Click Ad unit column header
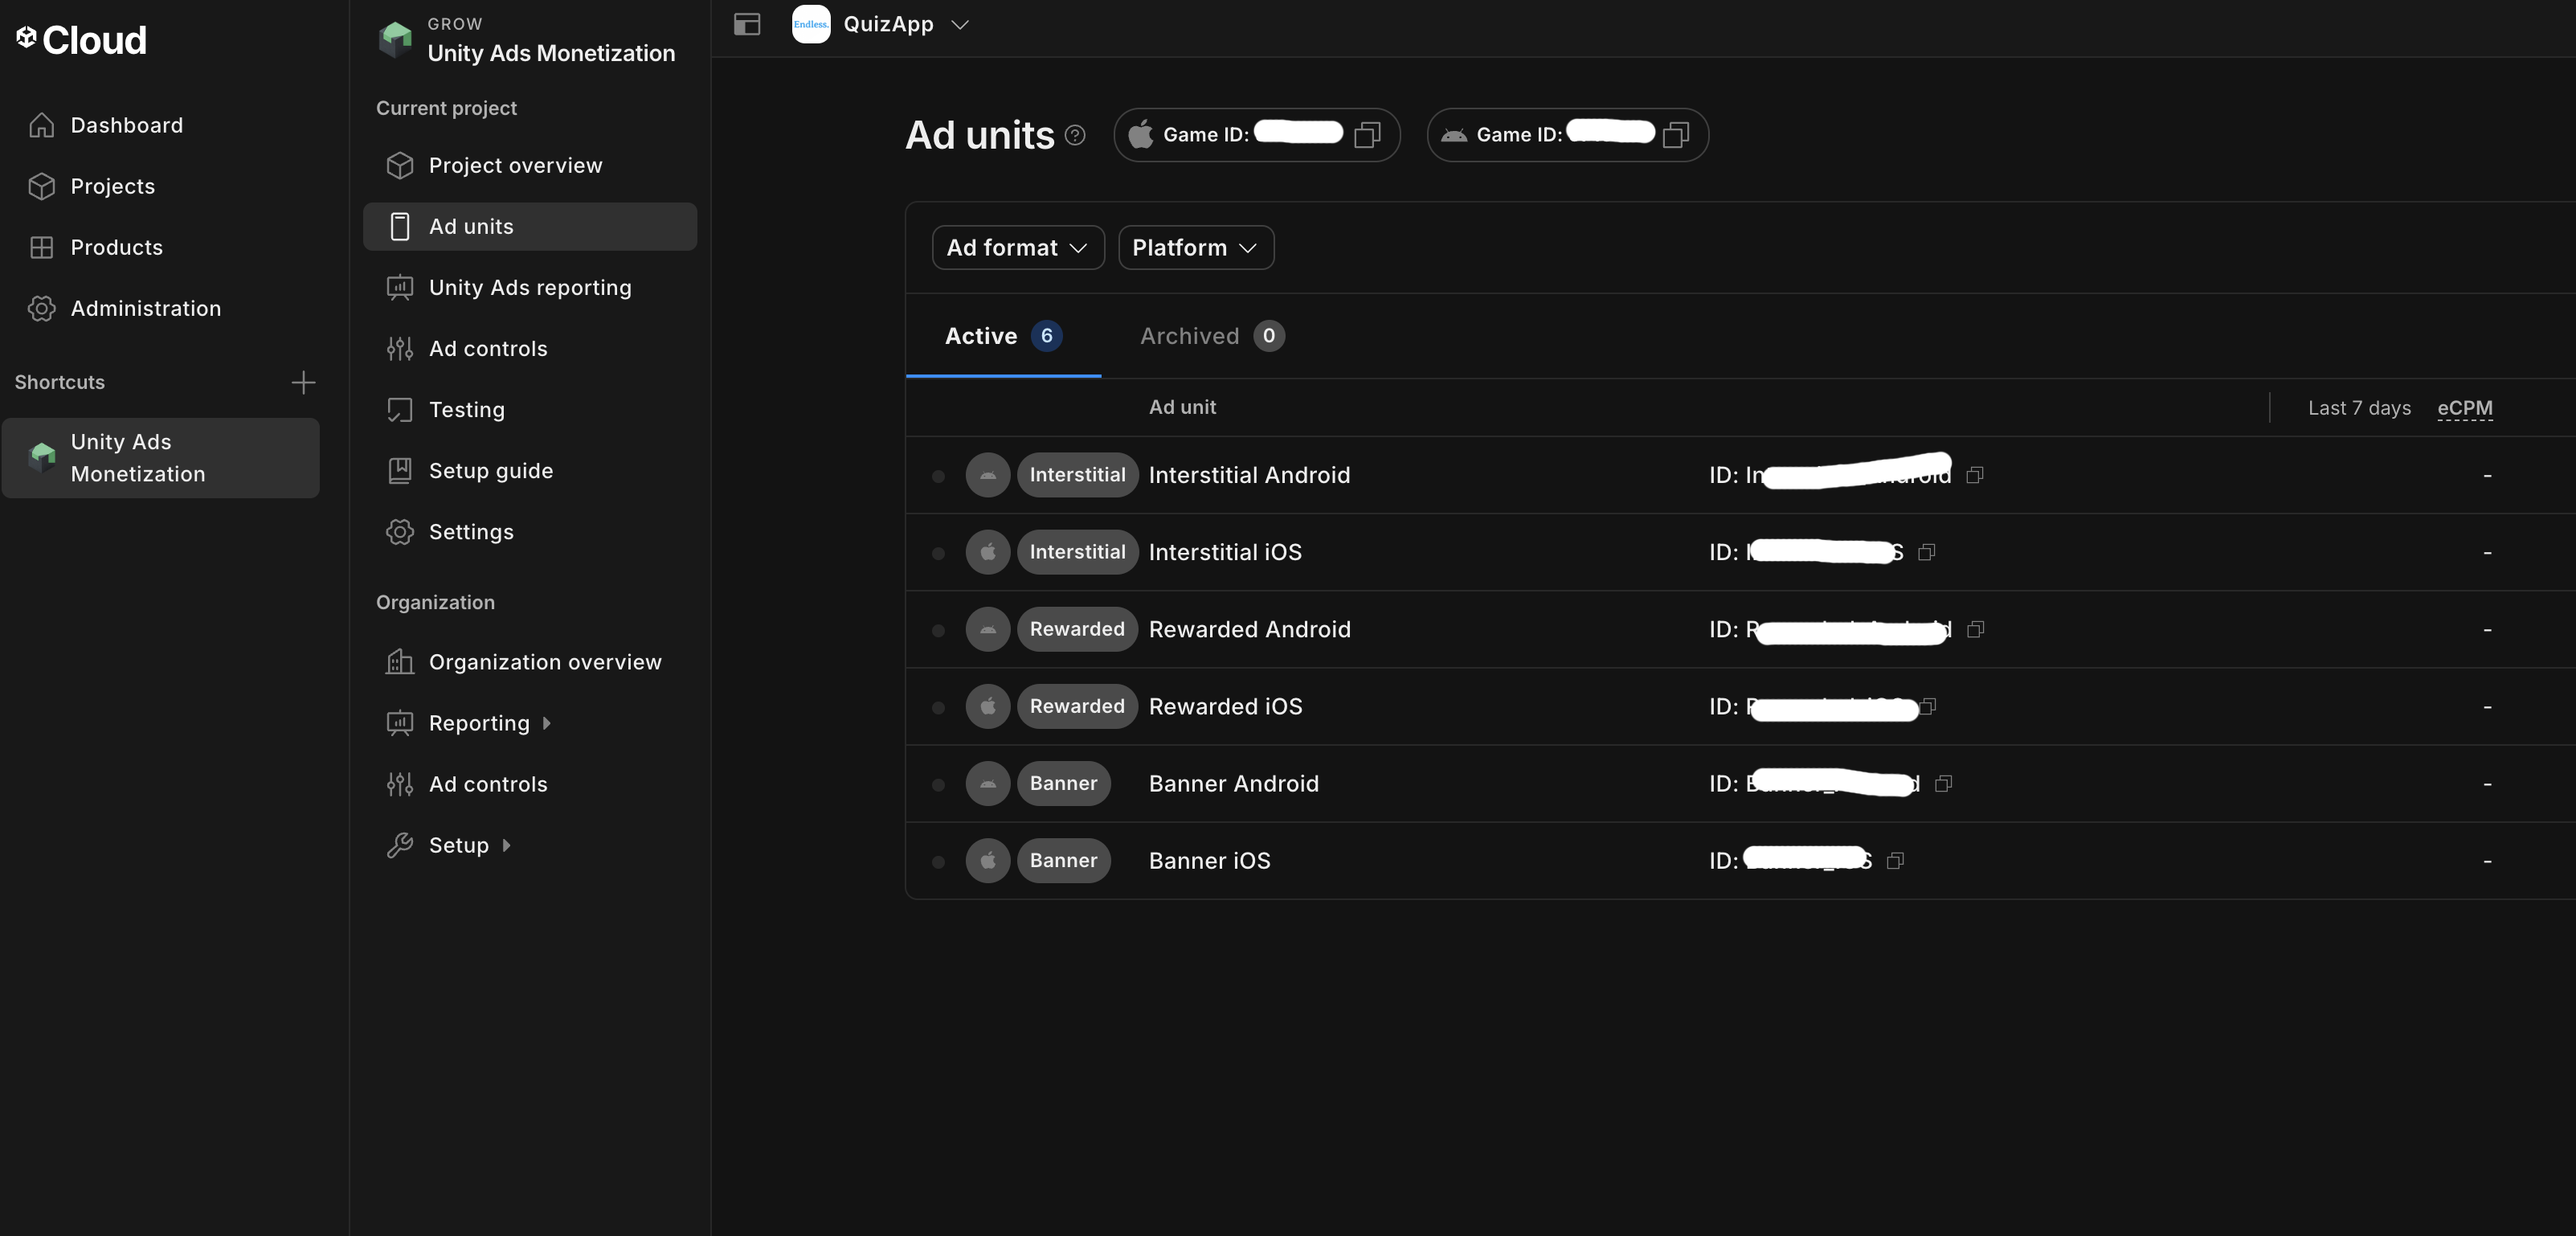2576x1236 pixels. 1182,407
